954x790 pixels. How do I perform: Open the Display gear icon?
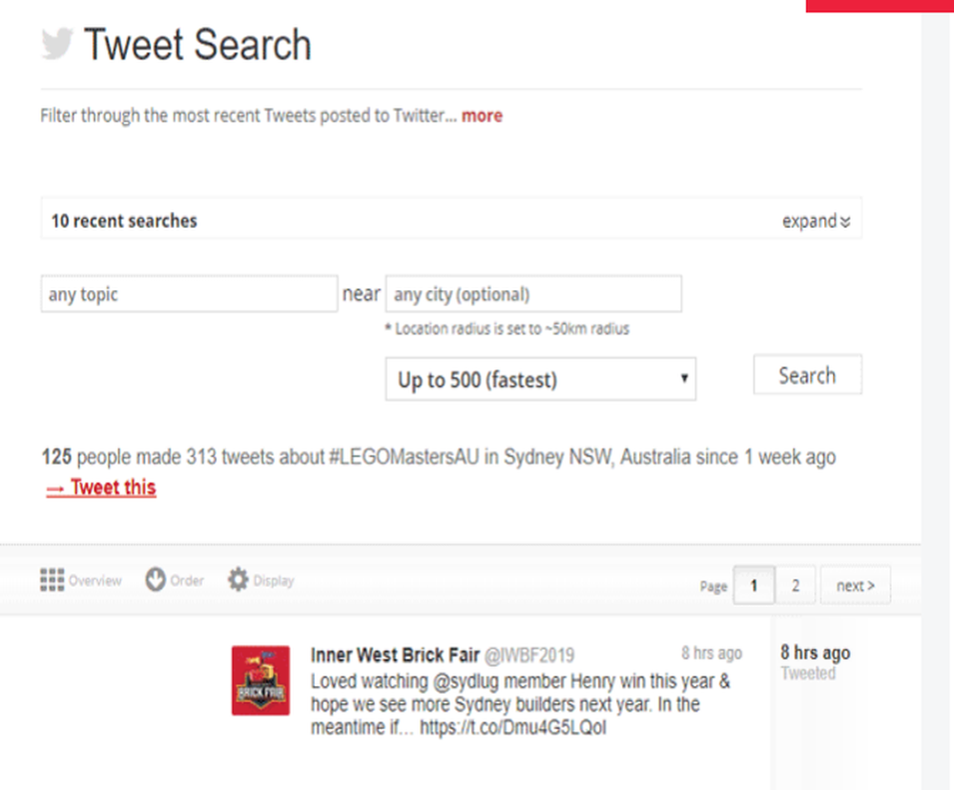[238, 579]
